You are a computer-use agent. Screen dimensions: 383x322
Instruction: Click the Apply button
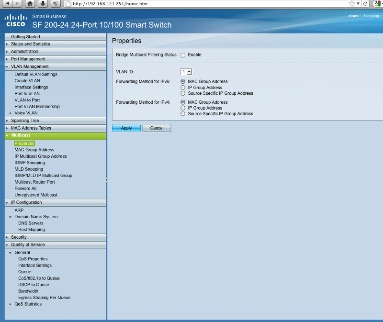(x=126, y=128)
